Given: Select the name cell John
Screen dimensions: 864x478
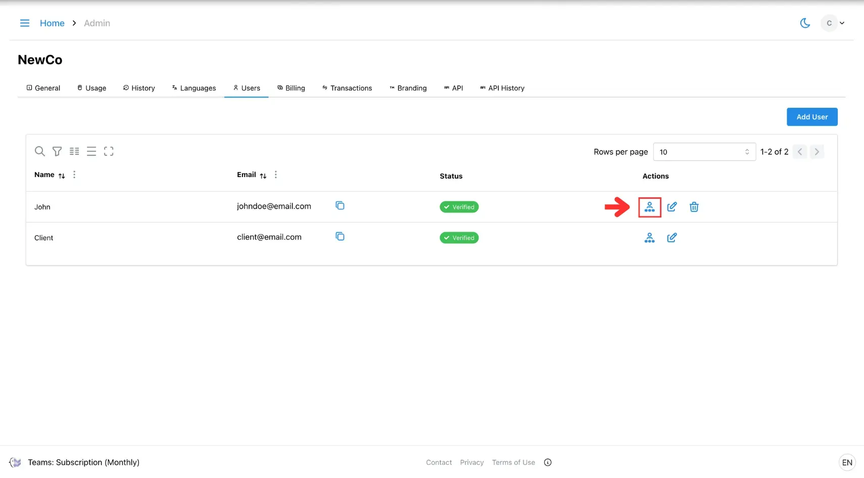Looking at the screenshot, I should [x=42, y=207].
